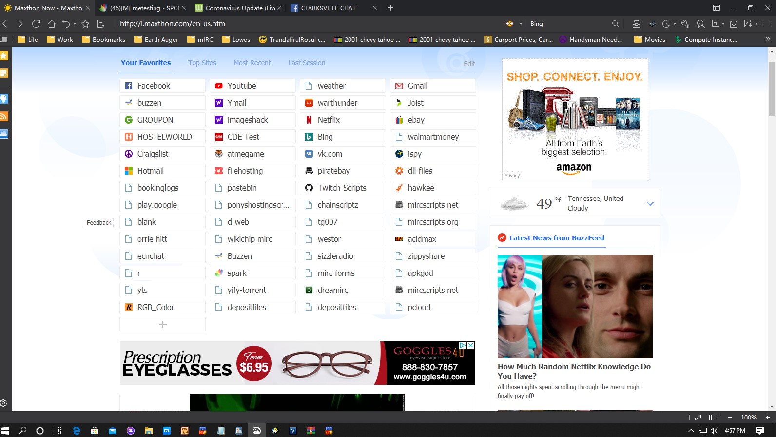Open the lightbulb icon in sidebar
Viewport: 776px width, 437px height.
point(4,99)
